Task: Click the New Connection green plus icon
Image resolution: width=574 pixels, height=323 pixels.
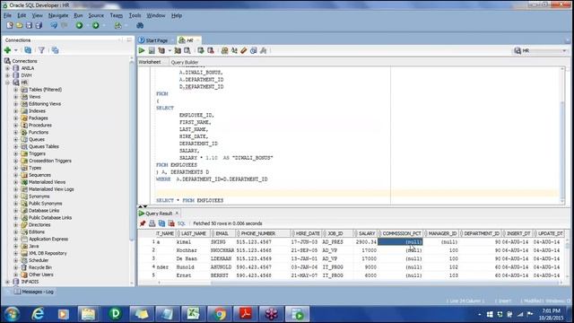Action: pyautogui.click(x=7, y=50)
